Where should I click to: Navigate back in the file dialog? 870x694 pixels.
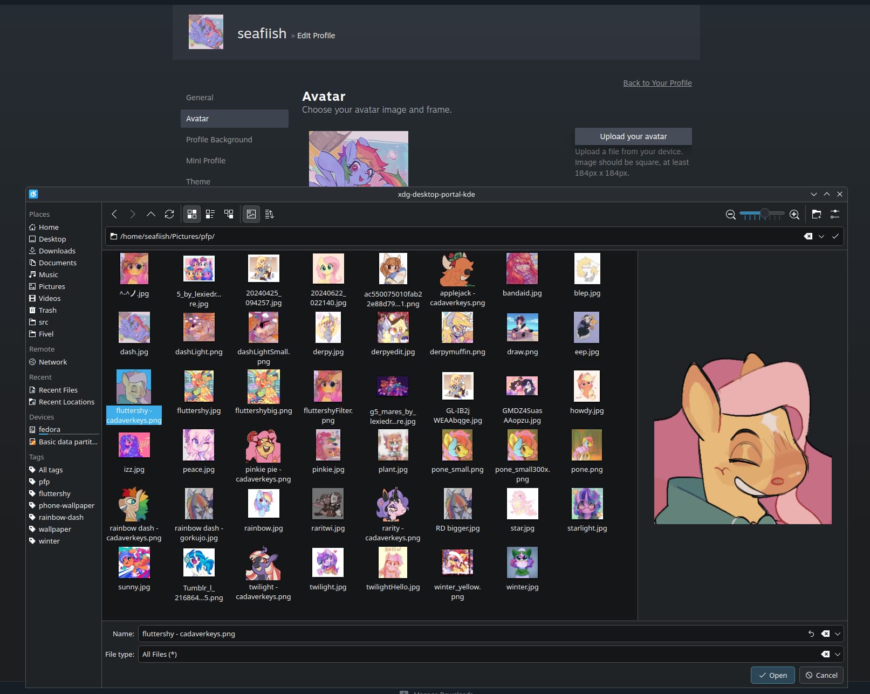tap(114, 214)
